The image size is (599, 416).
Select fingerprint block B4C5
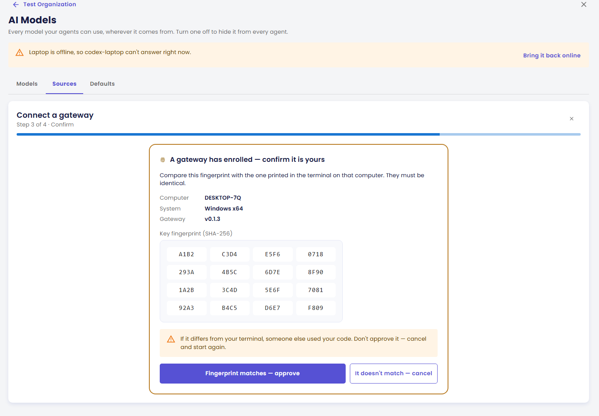point(230,308)
